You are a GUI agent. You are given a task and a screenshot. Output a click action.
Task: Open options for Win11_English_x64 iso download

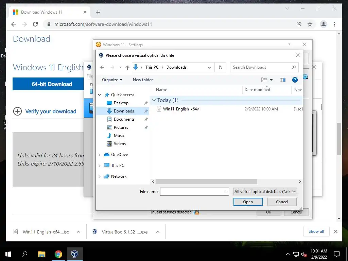(79, 232)
